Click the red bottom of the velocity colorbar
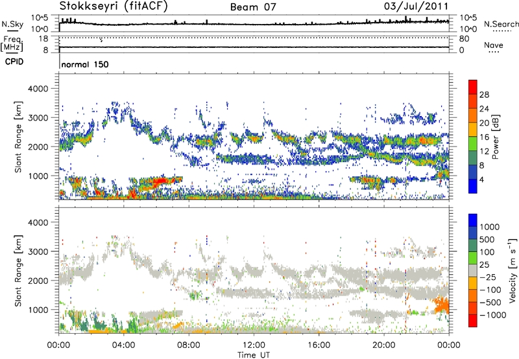The image size is (519, 359). click(x=473, y=321)
